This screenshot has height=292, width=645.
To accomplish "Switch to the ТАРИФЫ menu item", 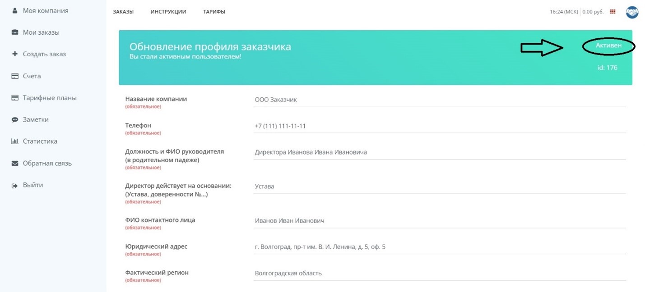I will click(x=214, y=12).
